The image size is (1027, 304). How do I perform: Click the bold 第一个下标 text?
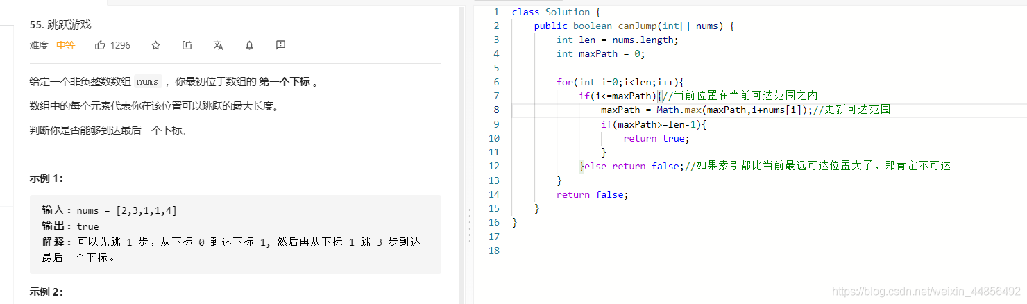coord(285,82)
